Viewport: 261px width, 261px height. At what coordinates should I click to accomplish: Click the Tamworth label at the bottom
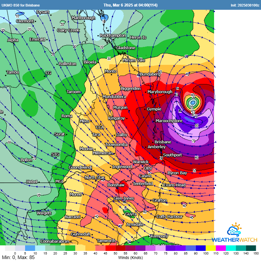coord(106,241)
